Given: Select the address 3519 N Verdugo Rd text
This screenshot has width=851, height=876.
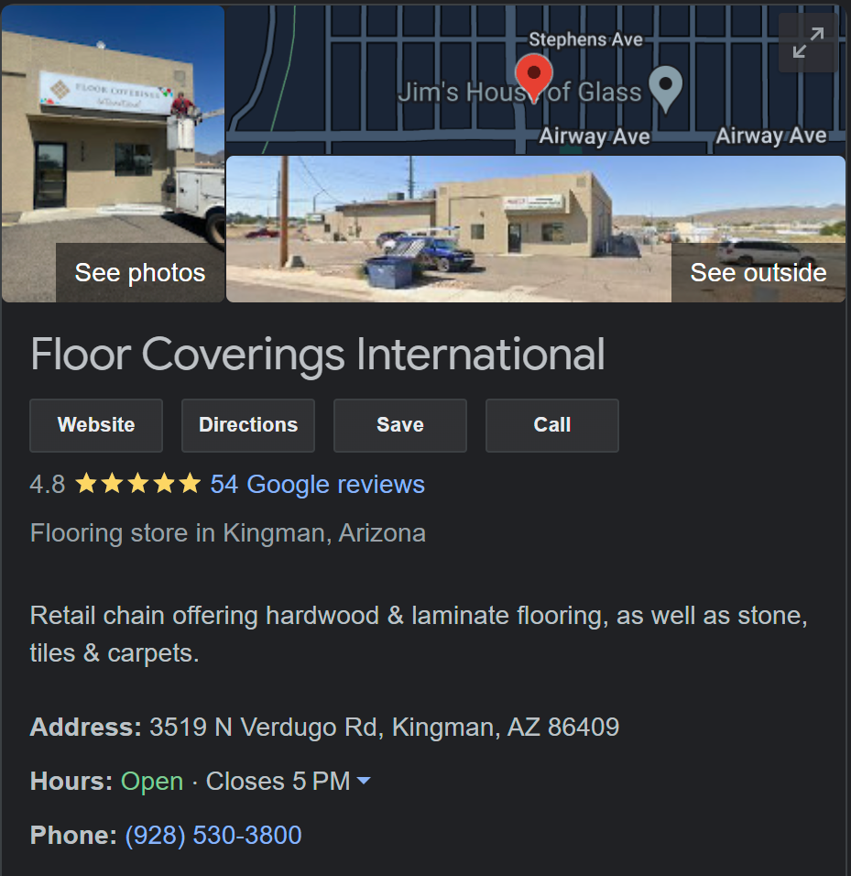Looking at the screenshot, I should 266,728.
